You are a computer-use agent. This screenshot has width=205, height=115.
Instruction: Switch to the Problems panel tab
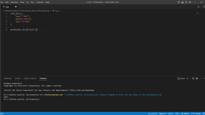[x=8, y=79]
